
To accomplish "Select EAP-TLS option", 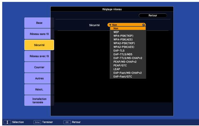I will [128, 51].
